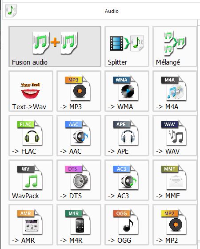Select the -> AC3 format tile
This screenshot has height=249, width=200.
click(x=127, y=180)
